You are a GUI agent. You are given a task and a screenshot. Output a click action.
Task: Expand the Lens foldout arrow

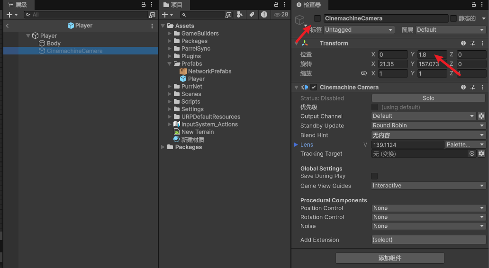(296, 144)
